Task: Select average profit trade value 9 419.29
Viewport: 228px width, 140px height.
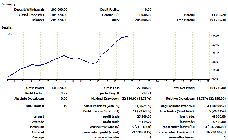Action: (x=145, y=122)
